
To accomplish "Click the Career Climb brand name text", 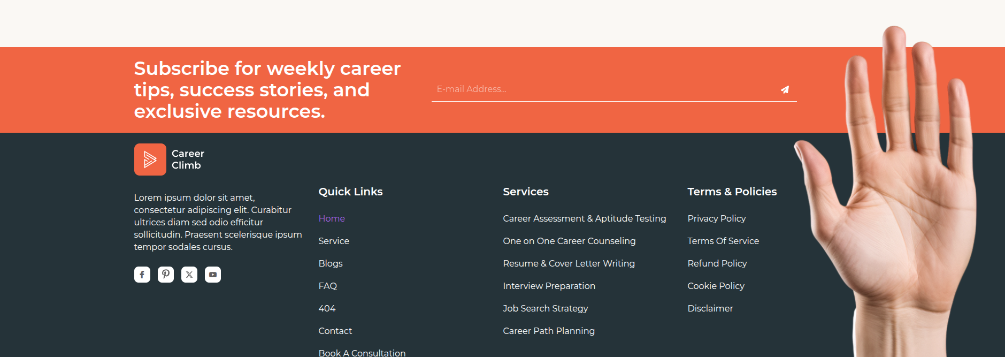I will click(x=188, y=159).
